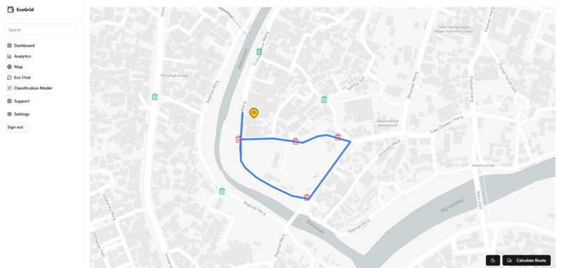Screen dimensions: 561x268
Task: Select the middle red bin on the route
Action: (296, 141)
